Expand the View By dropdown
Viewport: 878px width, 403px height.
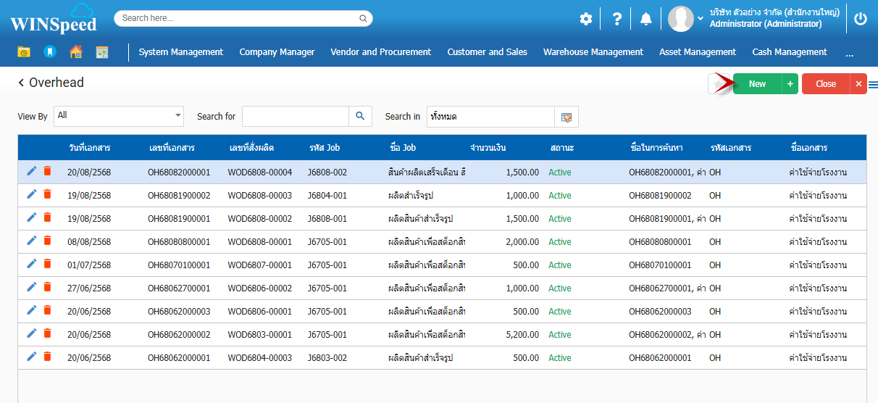[x=178, y=116]
